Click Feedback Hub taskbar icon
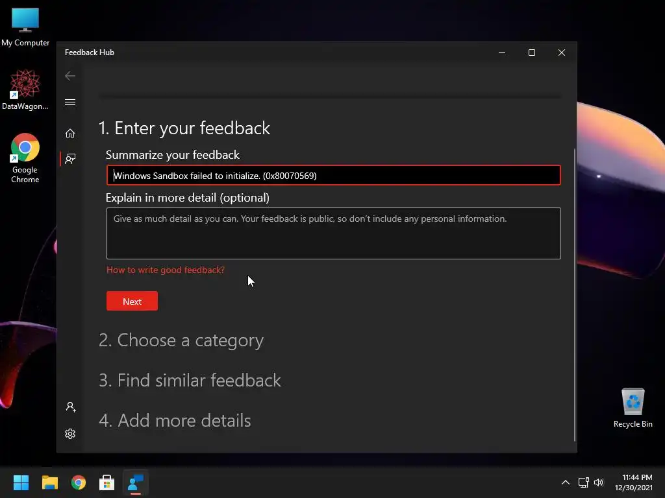The image size is (665, 498). [136, 482]
